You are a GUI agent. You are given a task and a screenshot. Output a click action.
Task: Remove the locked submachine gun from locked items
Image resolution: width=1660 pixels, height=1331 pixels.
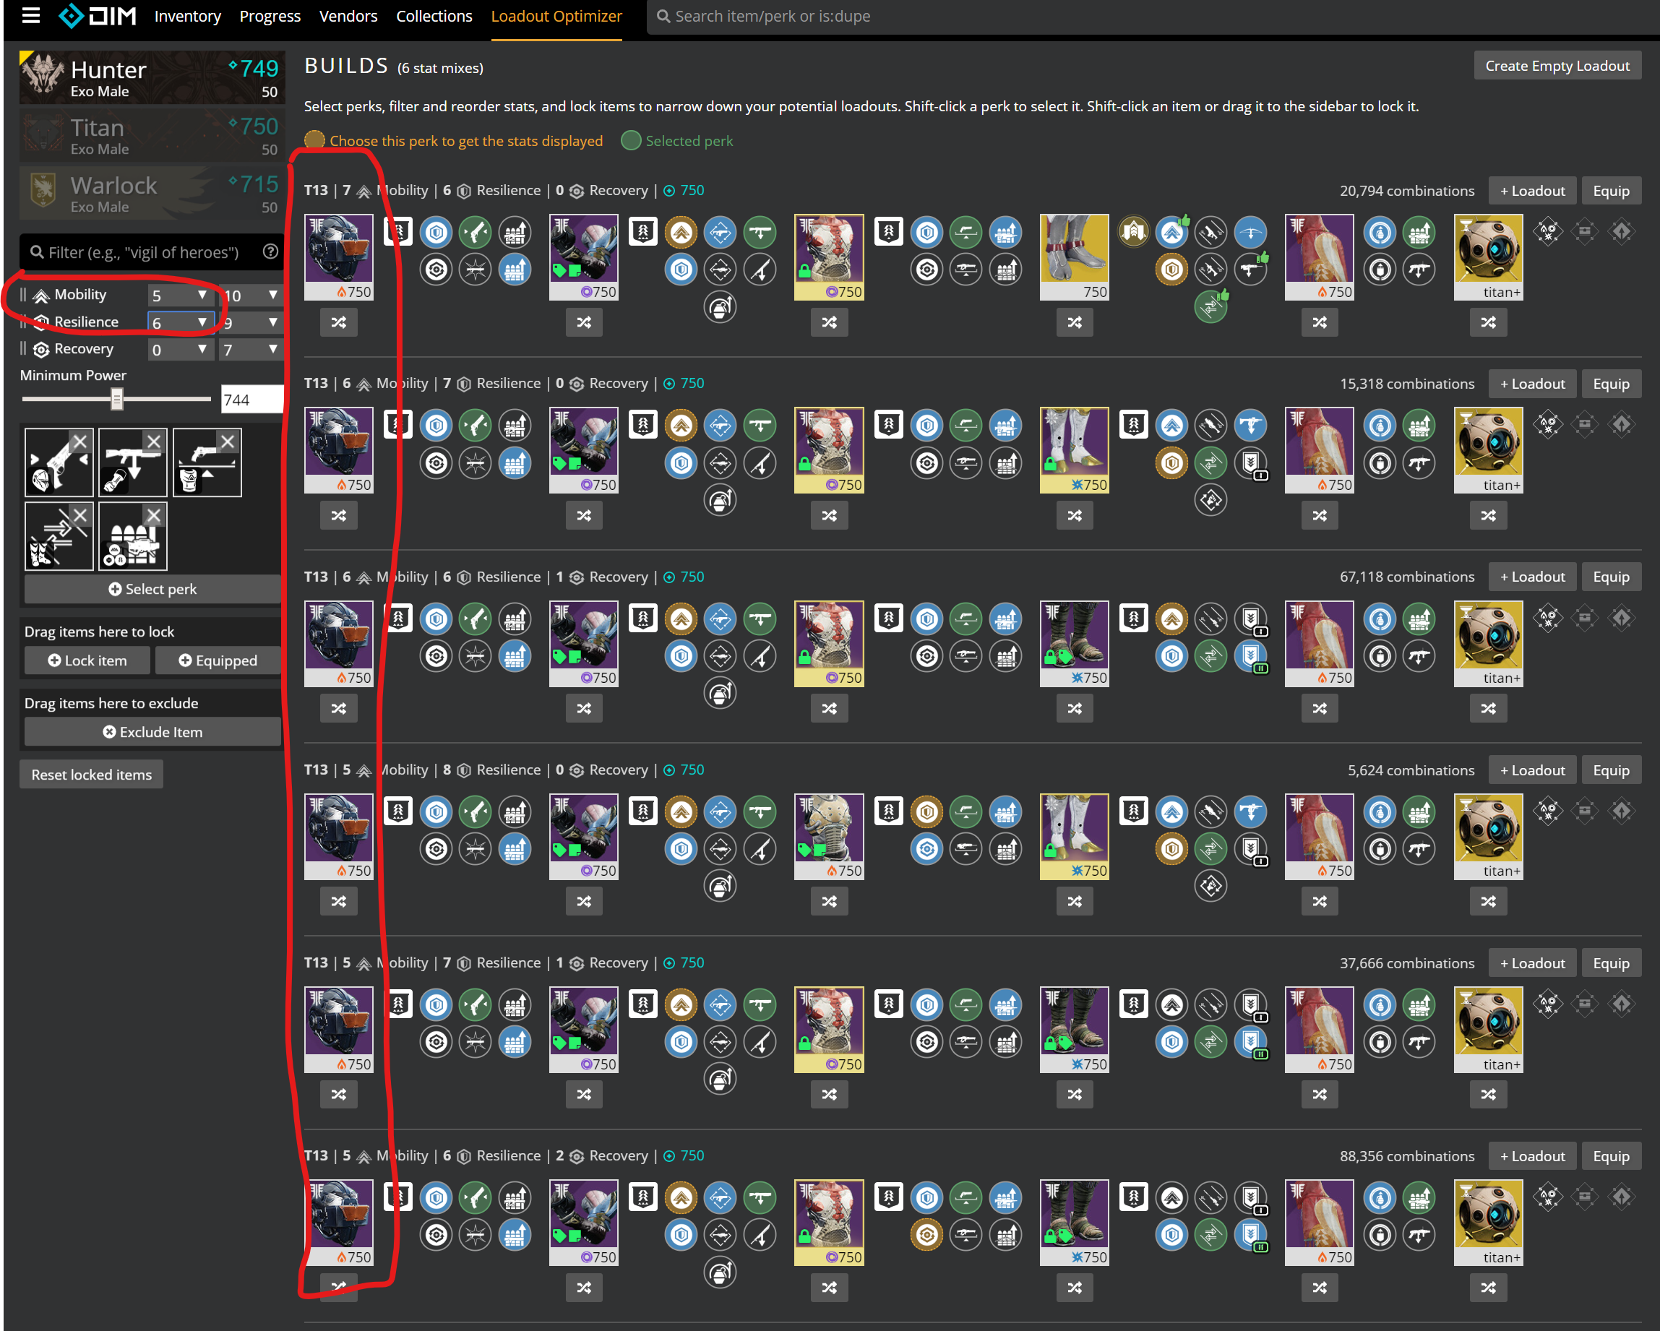tap(153, 442)
